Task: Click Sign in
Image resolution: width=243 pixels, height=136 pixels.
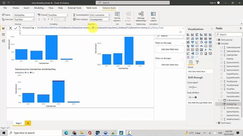Action: (x=213, y=3)
